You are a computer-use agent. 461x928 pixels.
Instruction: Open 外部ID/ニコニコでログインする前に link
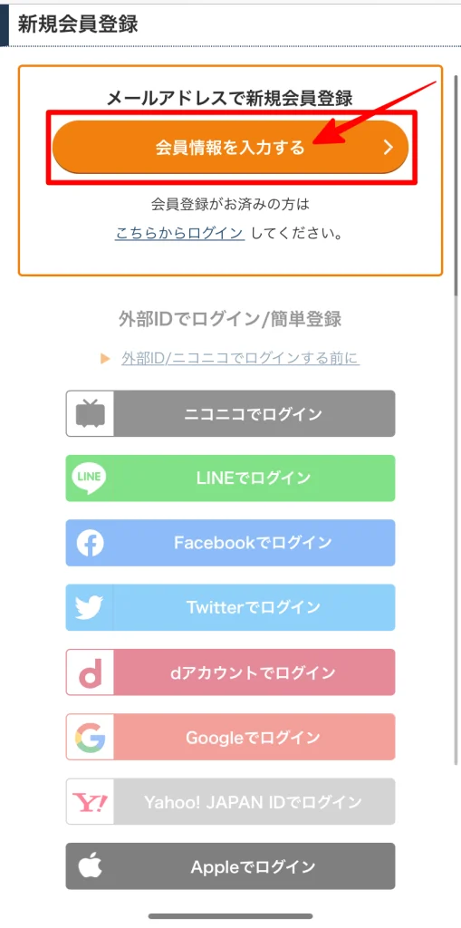click(240, 358)
